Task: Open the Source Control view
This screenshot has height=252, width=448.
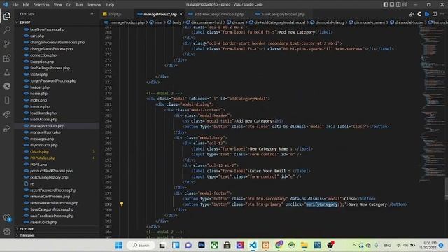Action: 7,43
